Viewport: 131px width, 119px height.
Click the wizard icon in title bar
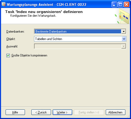click(4, 5)
